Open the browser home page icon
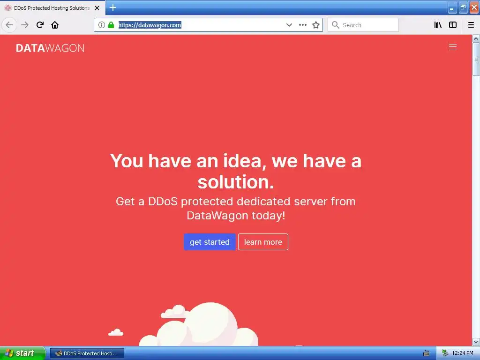The width and height of the screenshot is (480, 360). click(55, 25)
